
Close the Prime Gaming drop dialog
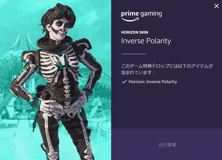(216, 6)
